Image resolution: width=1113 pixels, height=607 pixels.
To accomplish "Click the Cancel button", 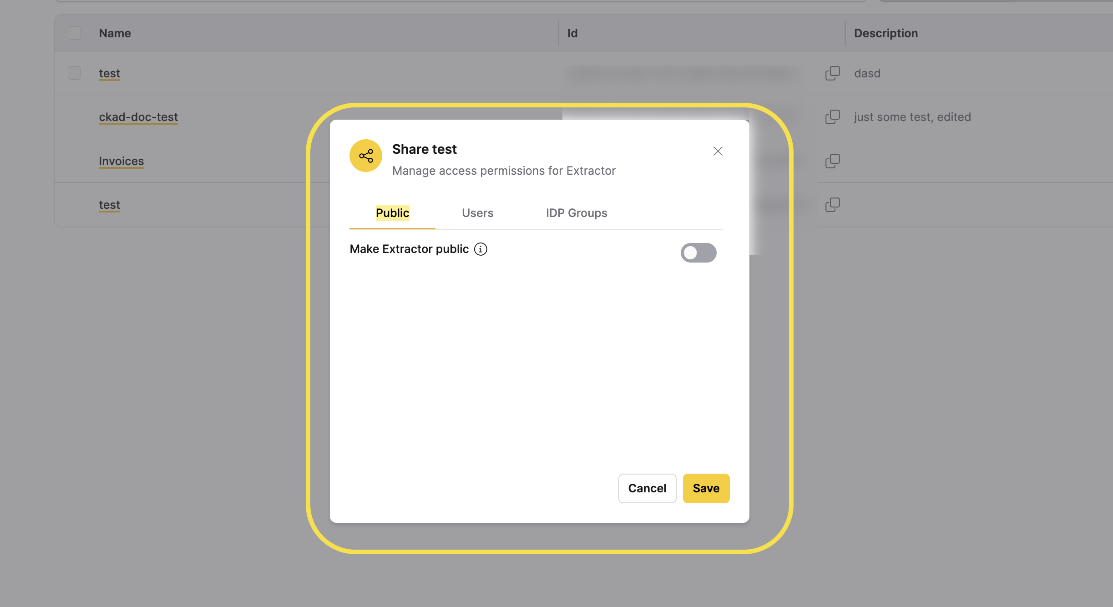I will (x=647, y=488).
